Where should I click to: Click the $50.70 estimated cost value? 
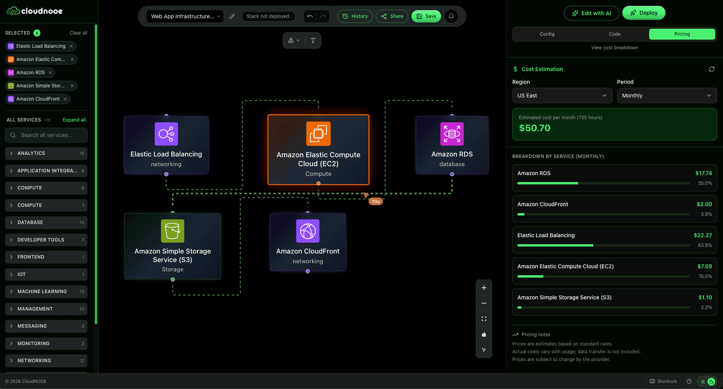pos(535,128)
